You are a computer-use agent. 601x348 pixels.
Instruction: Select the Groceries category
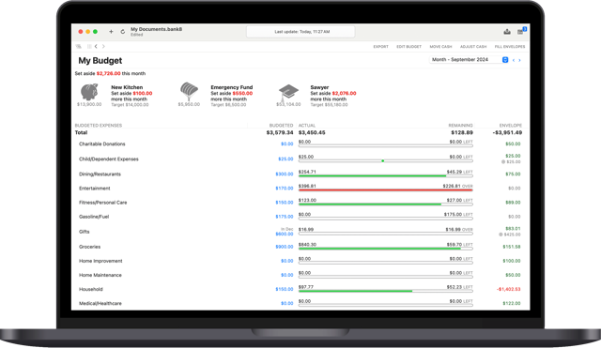(89, 247)
